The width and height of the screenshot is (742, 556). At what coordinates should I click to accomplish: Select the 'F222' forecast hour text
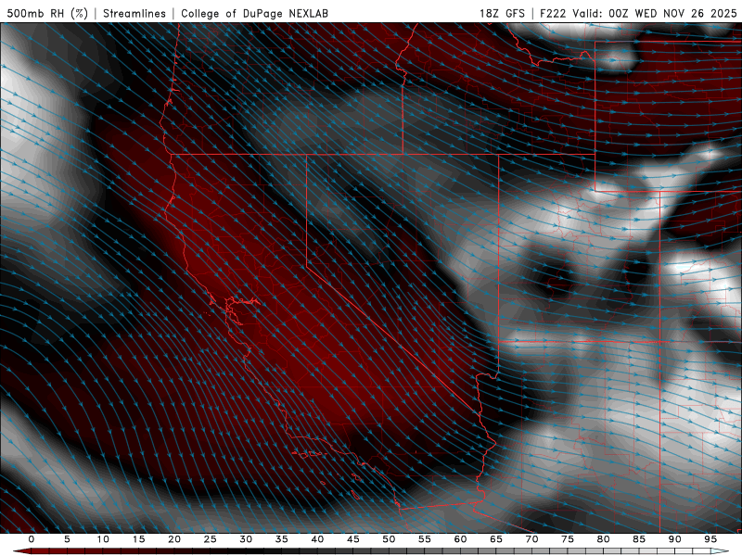click(553, 13)
